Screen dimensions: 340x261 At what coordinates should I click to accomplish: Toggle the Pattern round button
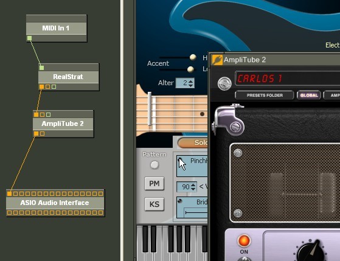(x=154, y=165)
